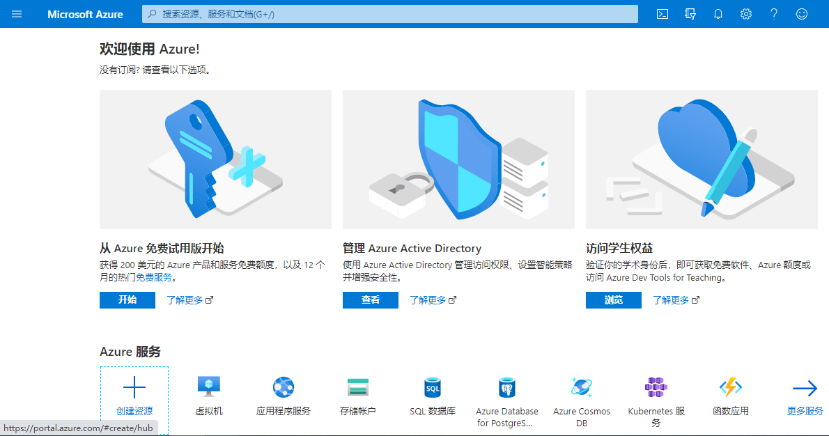Click the 更多服务 arrow icon
829x436 pixels.
[x=805, y=389]
